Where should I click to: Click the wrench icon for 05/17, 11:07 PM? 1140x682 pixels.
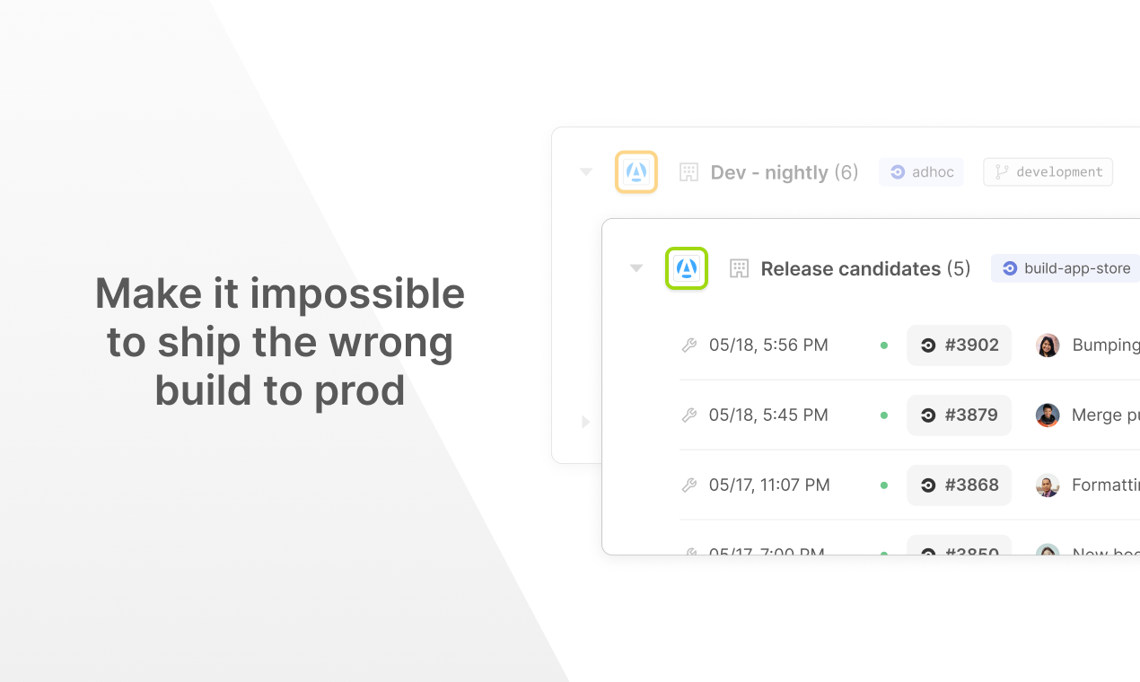point(689,485)
